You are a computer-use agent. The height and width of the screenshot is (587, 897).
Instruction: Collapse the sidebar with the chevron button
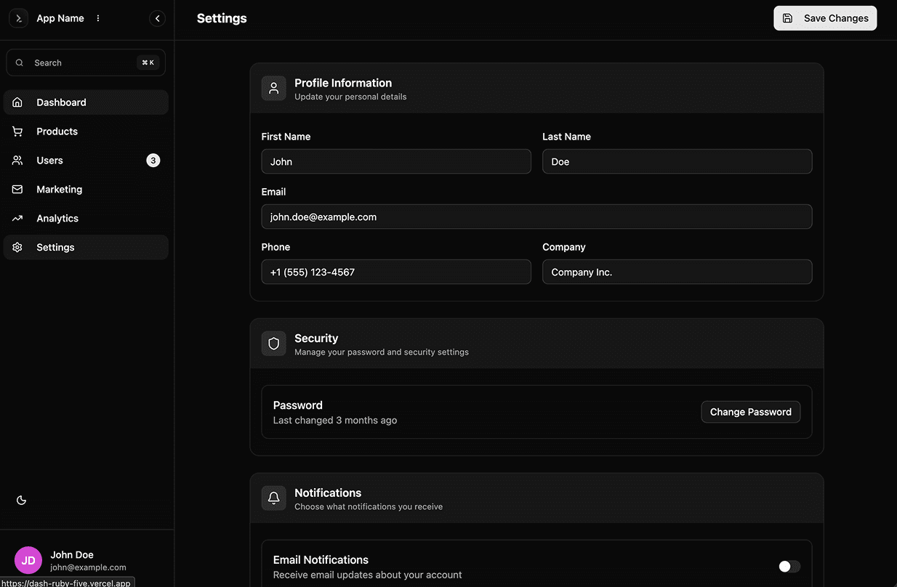coord(157,17)
